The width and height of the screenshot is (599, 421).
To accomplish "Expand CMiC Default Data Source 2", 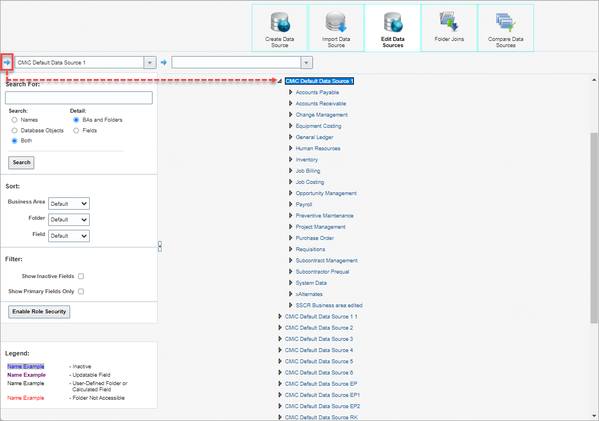I will tap(280, 327).
